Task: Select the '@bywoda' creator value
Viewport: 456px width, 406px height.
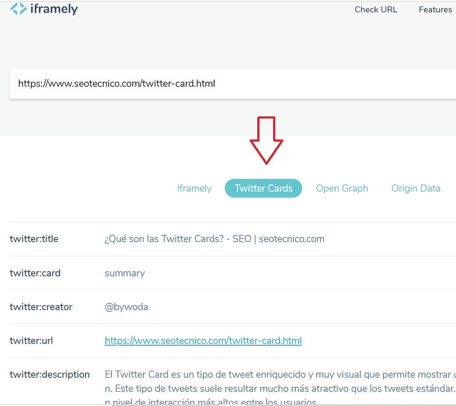Action: (x=126, y=307)
